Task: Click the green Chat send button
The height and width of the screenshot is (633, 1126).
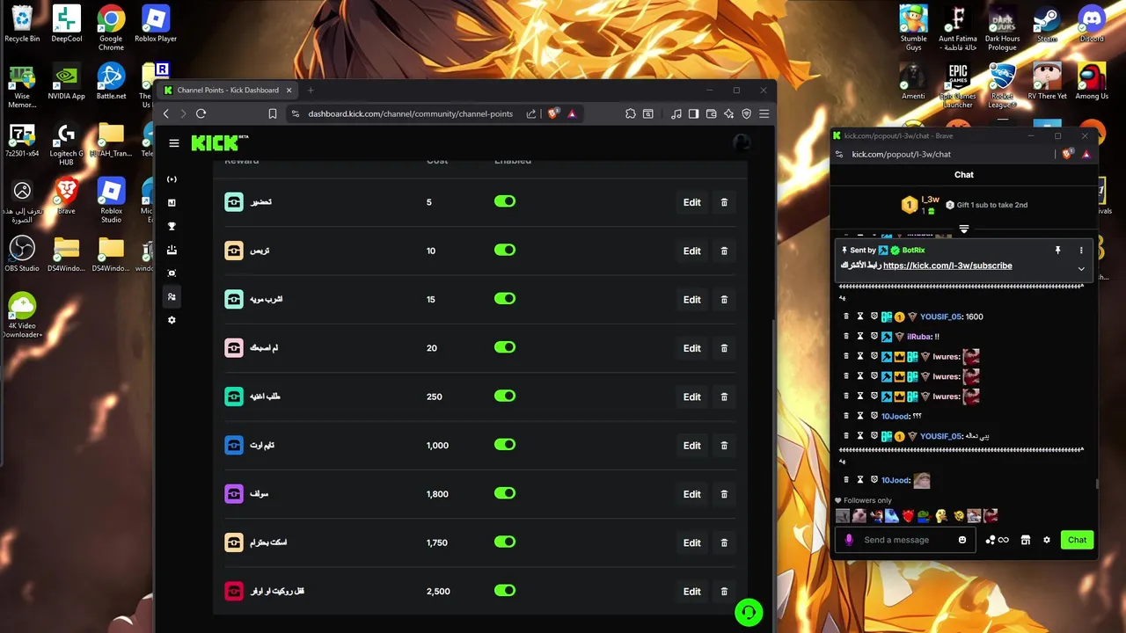Action: pyautogui.click(x=1078, y=540)
